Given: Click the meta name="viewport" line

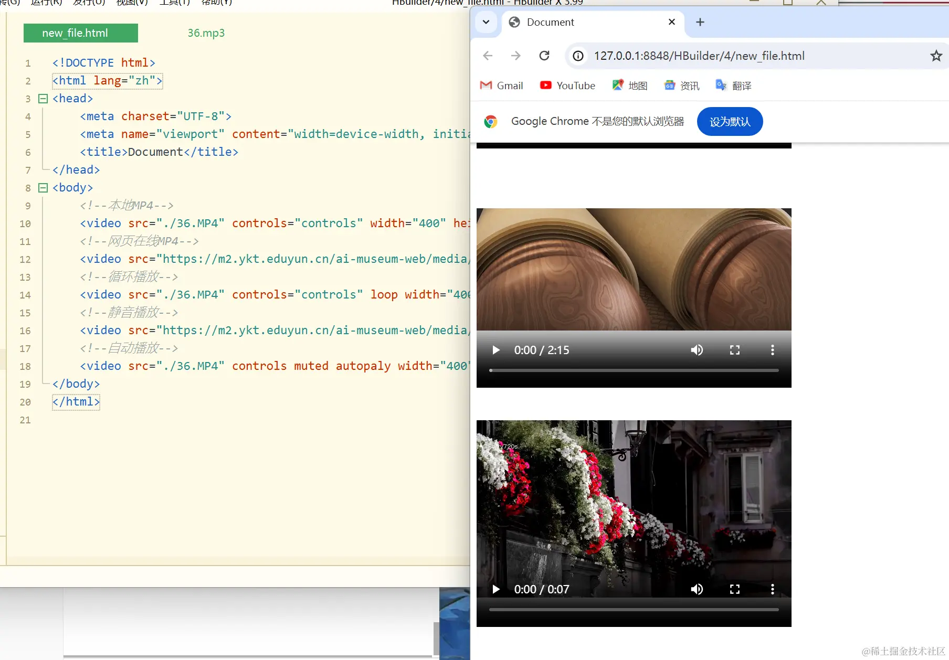Looking at the screenshot, I should (x=275, y=134).
